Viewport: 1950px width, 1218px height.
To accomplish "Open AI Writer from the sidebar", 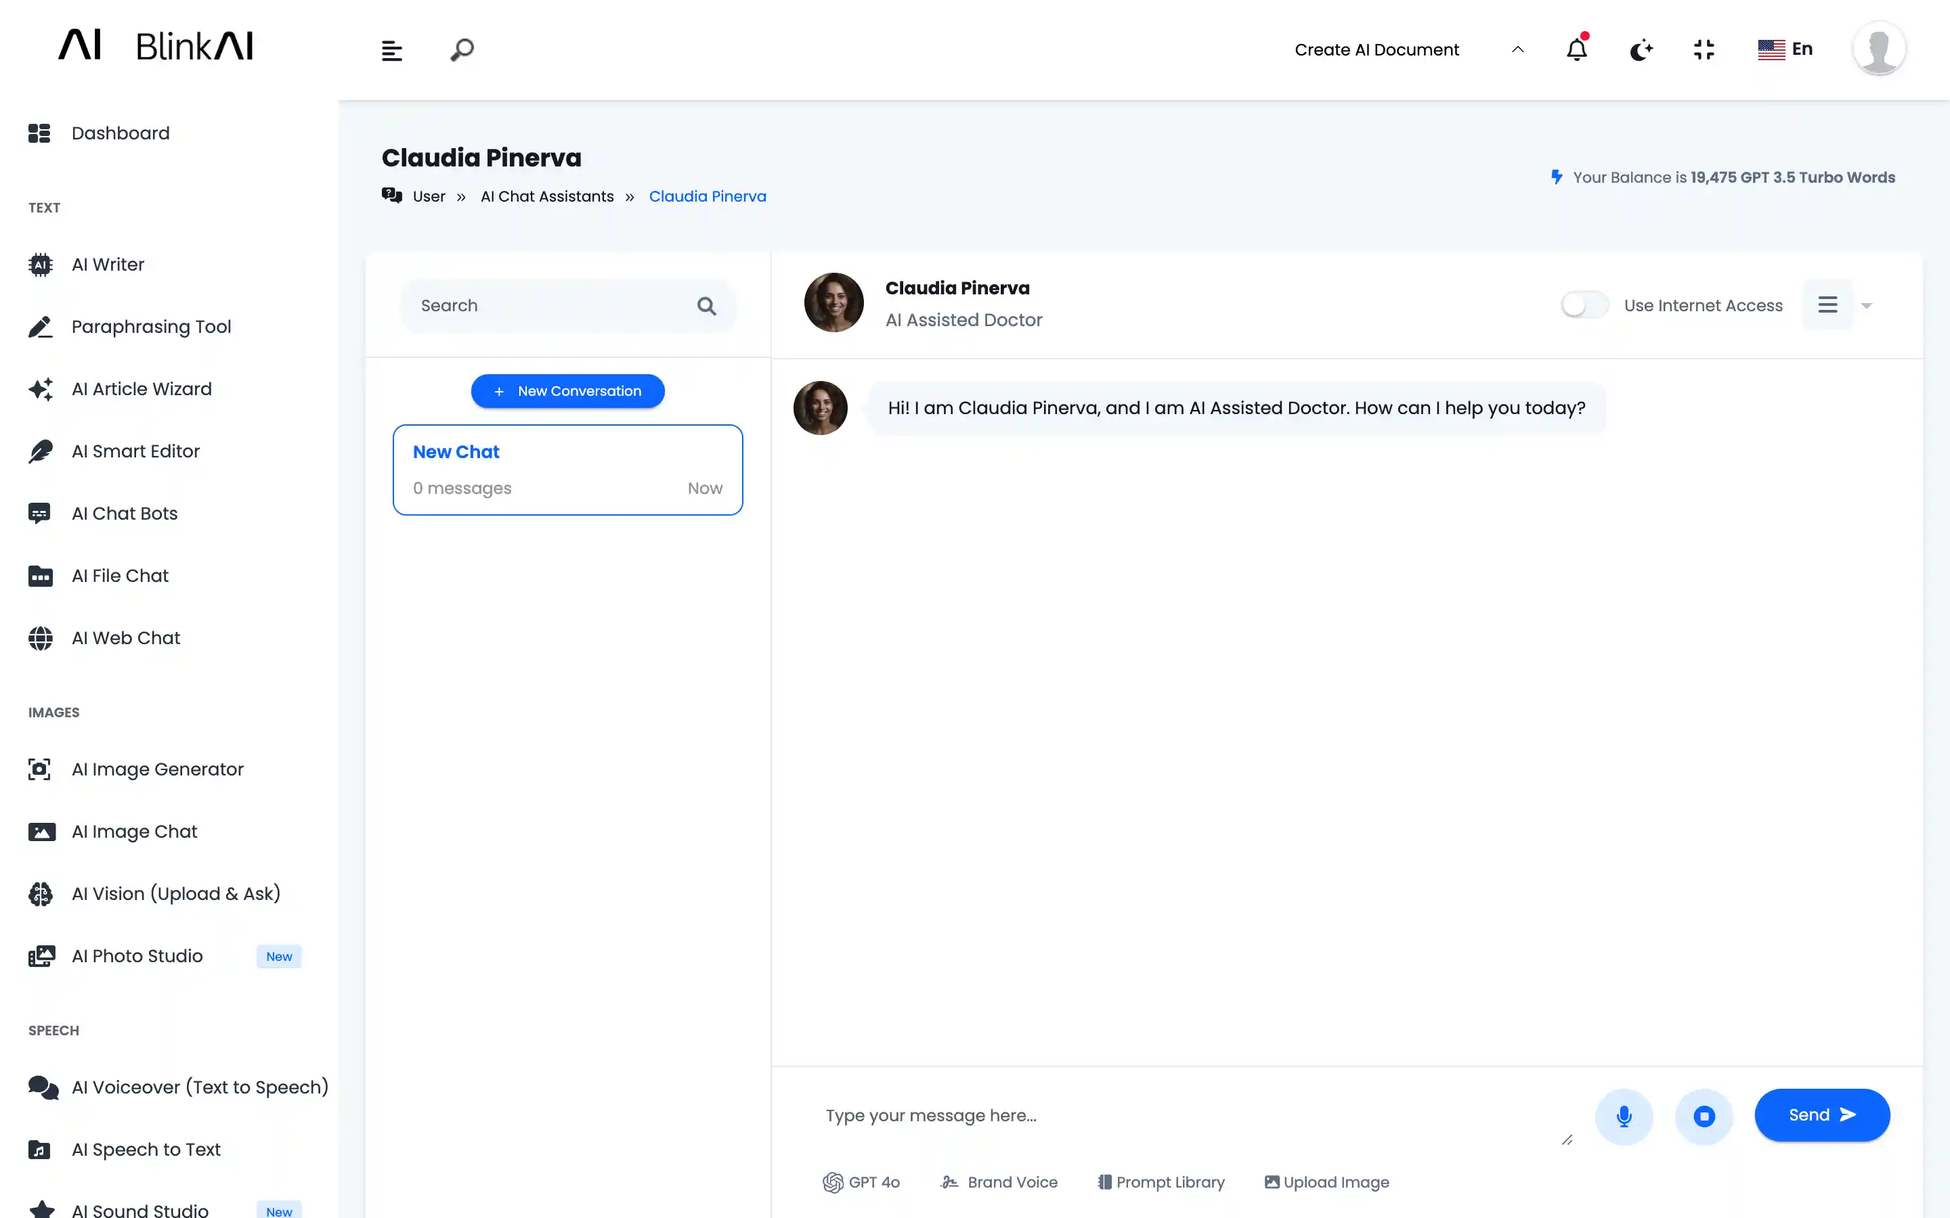I will [x=107, y=264].
